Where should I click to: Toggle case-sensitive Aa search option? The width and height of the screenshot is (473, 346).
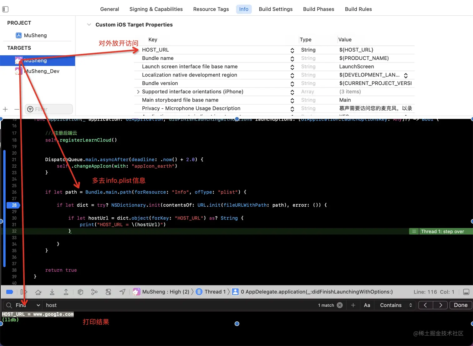click(x=367, y=305)
